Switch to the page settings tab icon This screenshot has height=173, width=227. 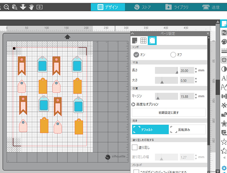pos(135,40)
